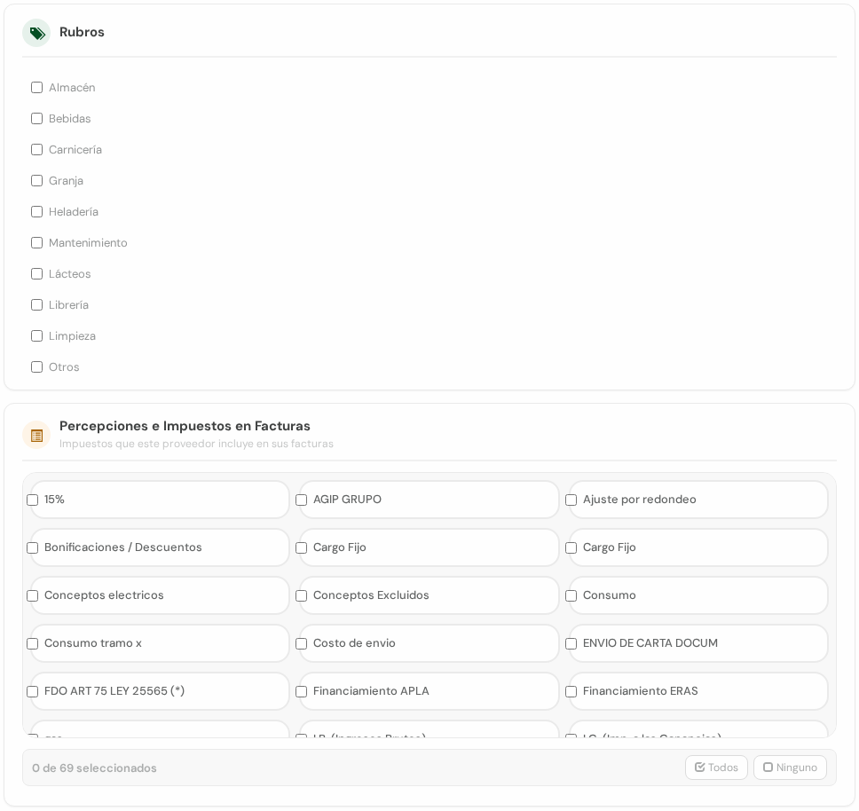This screenshot has height=811, width=859.
Task: Select all taxes with the Todos button
Action: [716, 768]
